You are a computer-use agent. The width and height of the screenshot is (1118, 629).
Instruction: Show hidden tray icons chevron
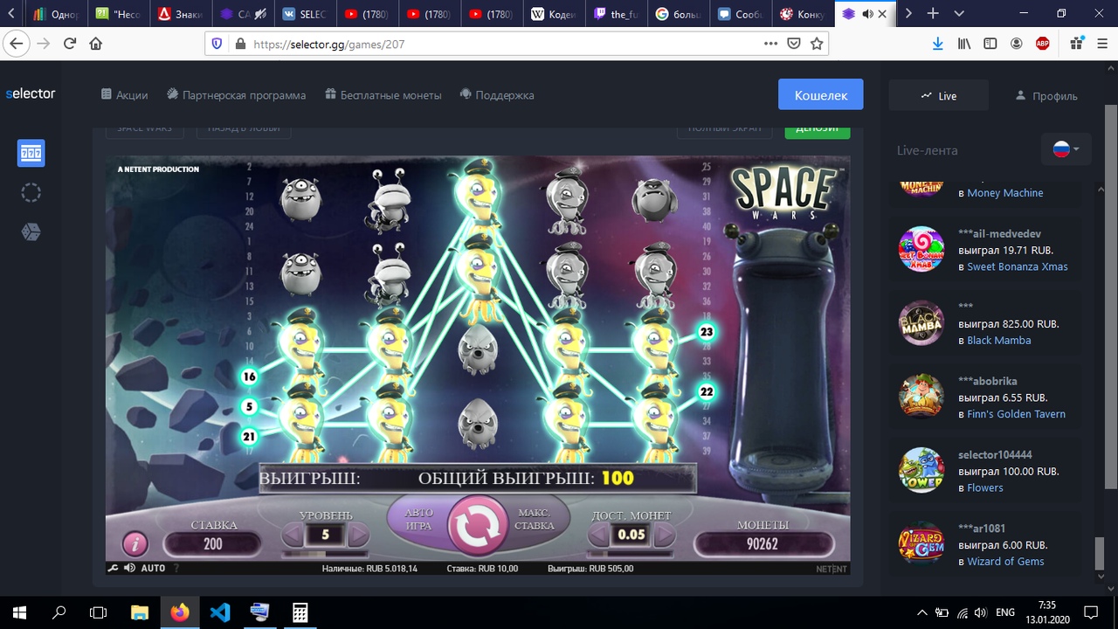[x=921, y=612]
